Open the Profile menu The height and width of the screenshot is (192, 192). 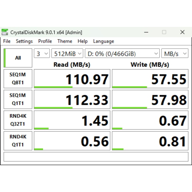pos(45,41)
